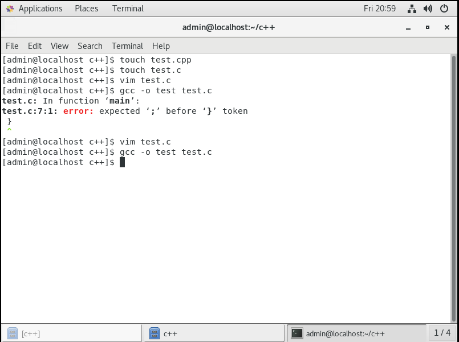The height and width of the screenshot is (342, 459).
Task: Open the File menu
Action: click(12, 46)
